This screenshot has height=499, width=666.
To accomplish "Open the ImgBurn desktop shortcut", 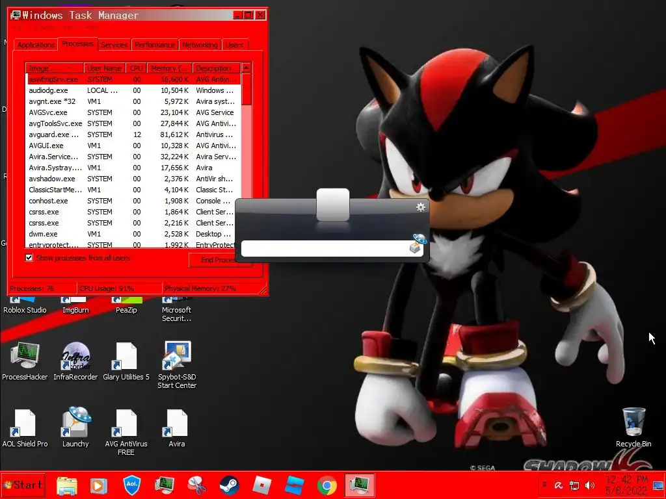I will (75, 305).
